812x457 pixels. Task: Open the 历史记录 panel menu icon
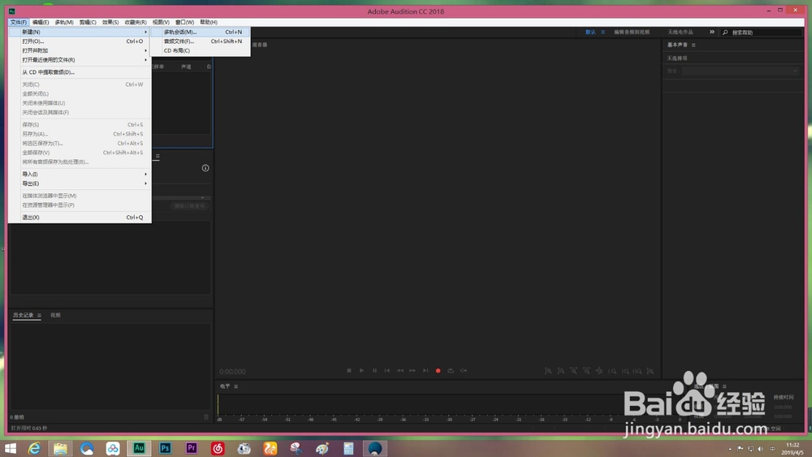click(x=39, y=315)
